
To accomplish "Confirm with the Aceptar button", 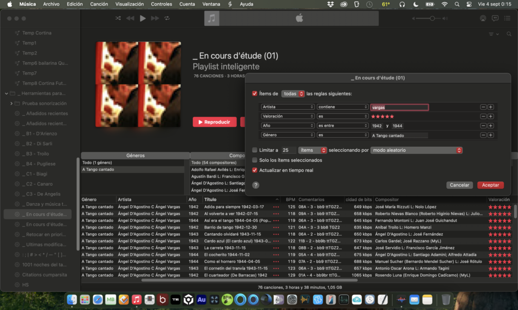I will coord(490,185).
